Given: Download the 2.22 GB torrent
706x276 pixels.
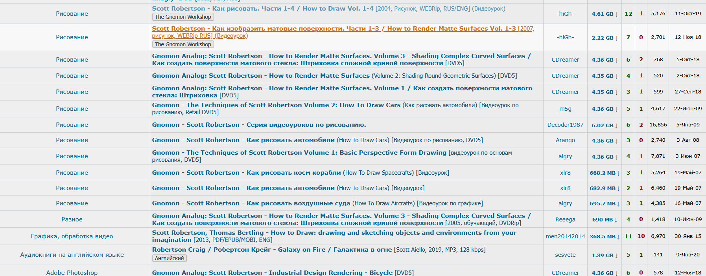Looking at the screenshot, I should click(605, 38).
